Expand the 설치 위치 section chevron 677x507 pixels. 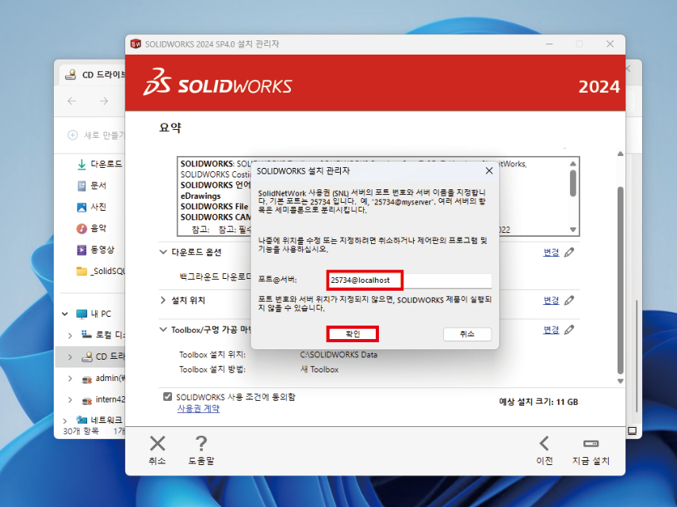pyautogui.click(x=163, y=300)
